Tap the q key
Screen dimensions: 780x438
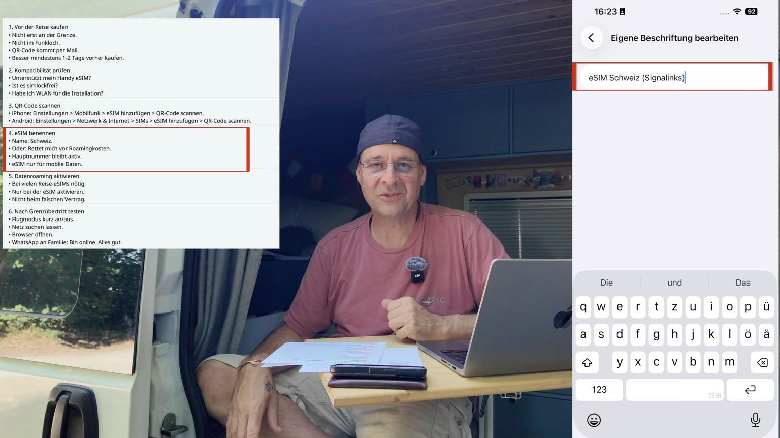pos(583,307)
